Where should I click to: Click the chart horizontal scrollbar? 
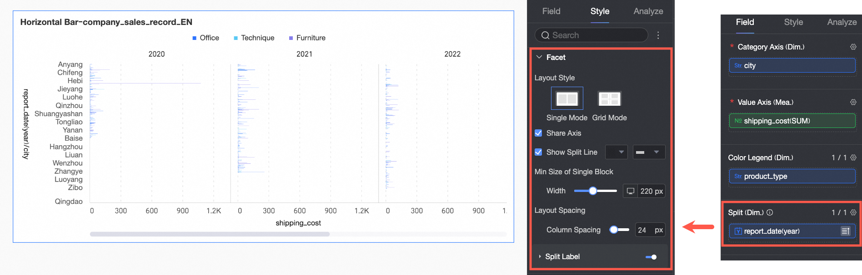[x=210, y=234]
